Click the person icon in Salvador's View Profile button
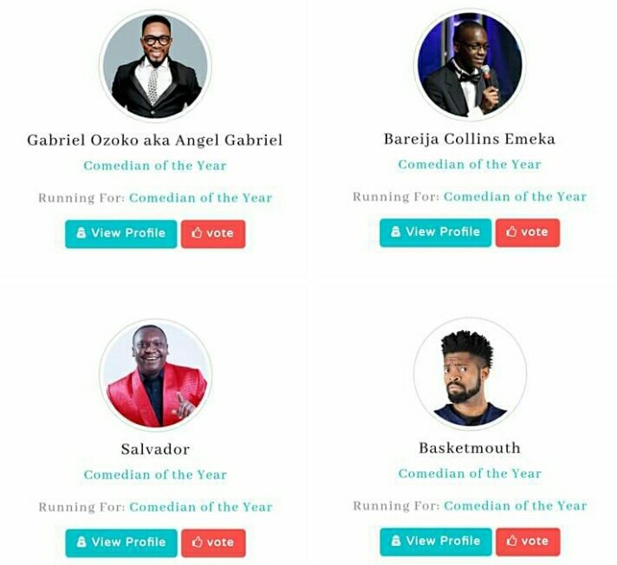617x565 pixels. tap(81, 542)
